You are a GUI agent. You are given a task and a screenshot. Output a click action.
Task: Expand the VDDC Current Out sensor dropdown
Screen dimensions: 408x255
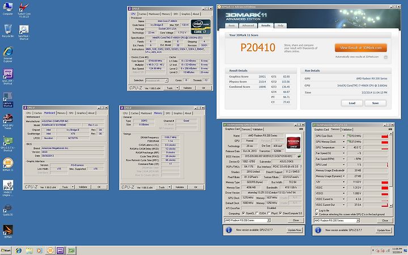point(343,205)
